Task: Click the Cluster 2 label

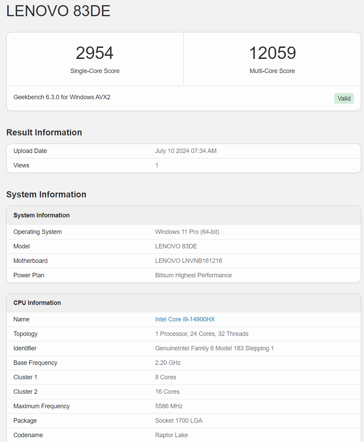Action: (25, 392)
